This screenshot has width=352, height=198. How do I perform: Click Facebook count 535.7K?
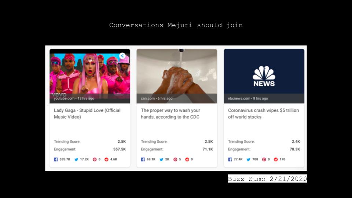pyautogui.click(x=65, y=159)
